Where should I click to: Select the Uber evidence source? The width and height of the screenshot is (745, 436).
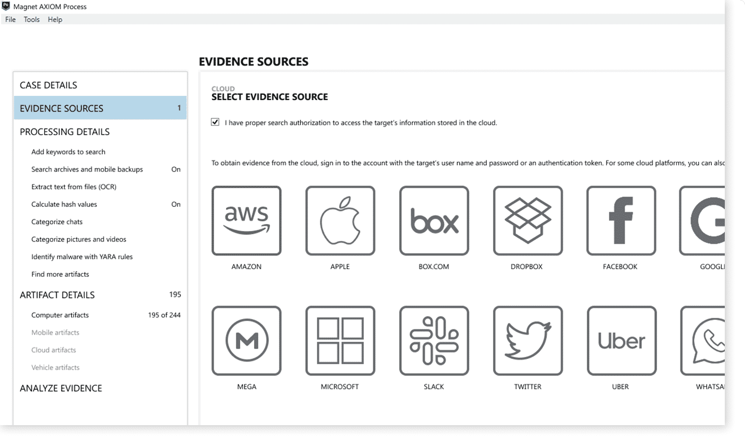click(x=622, y=341)
